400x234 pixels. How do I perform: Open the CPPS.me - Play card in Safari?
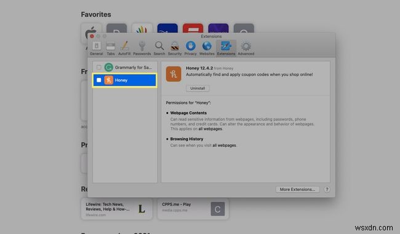point(193,209)
